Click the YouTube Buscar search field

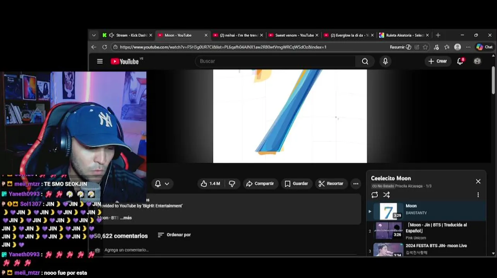pyautogui.click(x=275, y=61)
